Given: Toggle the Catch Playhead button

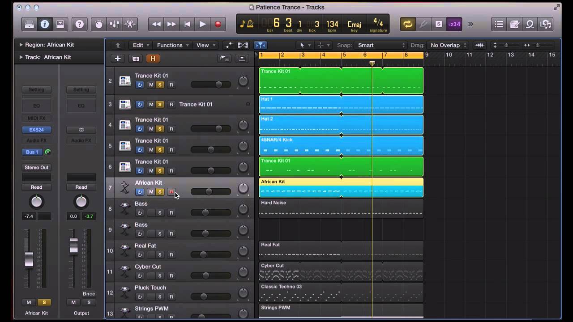Looking at the screenshot, I should pos(260,45).
